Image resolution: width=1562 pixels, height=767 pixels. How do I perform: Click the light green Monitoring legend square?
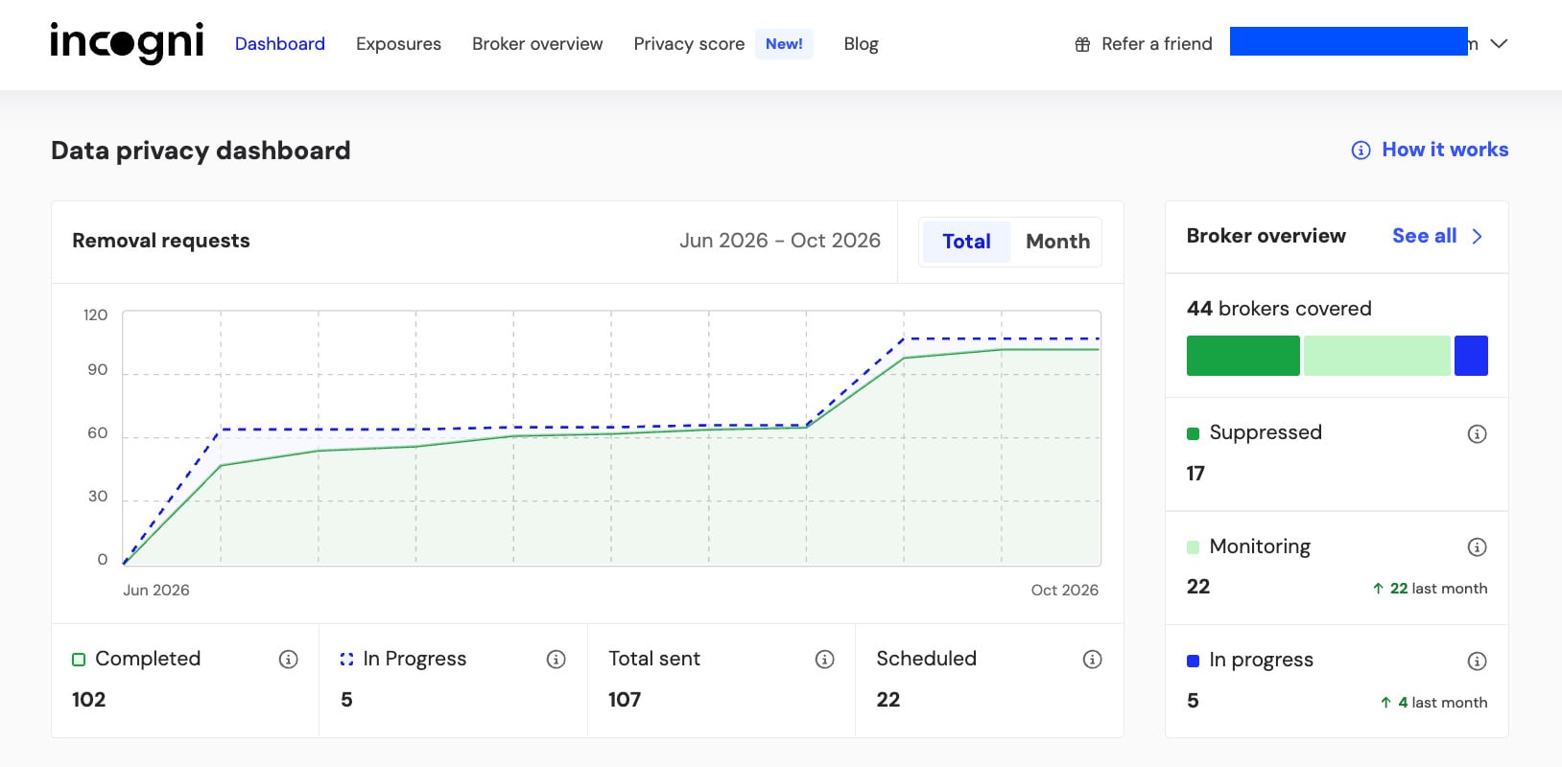tap(1193, 547)
